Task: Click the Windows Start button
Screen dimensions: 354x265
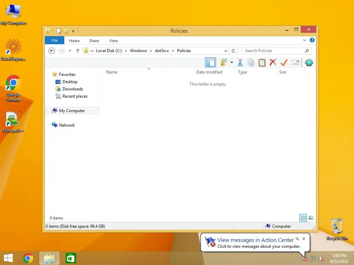Action: 8,258
